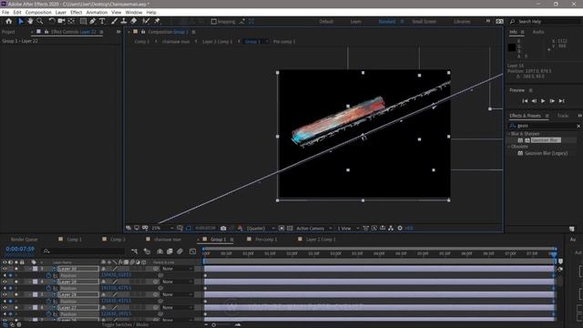Toggle Layer 30 Position stopwatch
Screen dimensions: 583x328
point(48,275)
